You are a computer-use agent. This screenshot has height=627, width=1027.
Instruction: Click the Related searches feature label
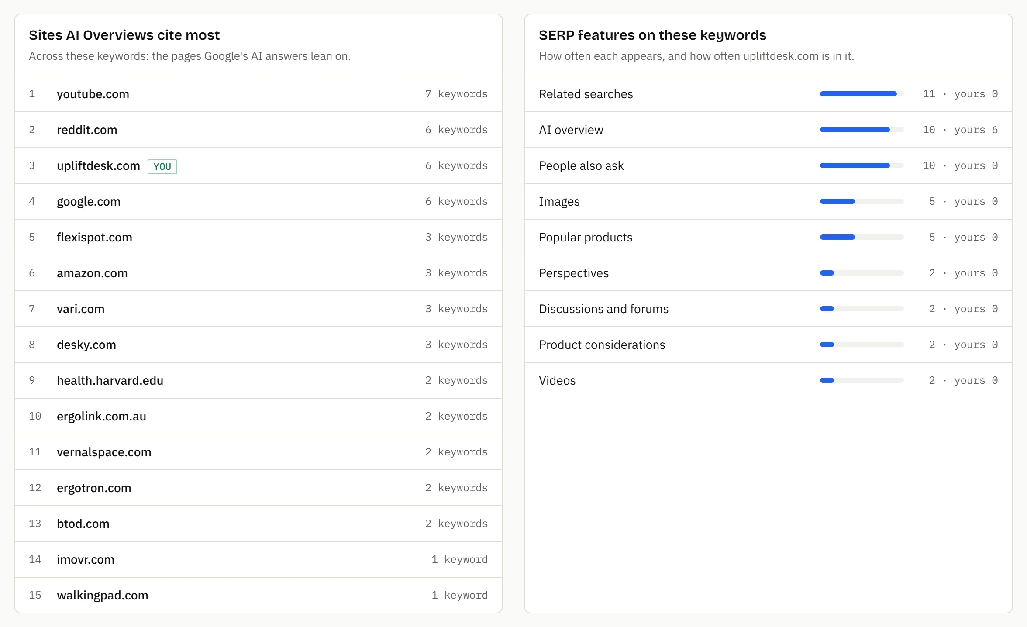click(x=586, y=94)
